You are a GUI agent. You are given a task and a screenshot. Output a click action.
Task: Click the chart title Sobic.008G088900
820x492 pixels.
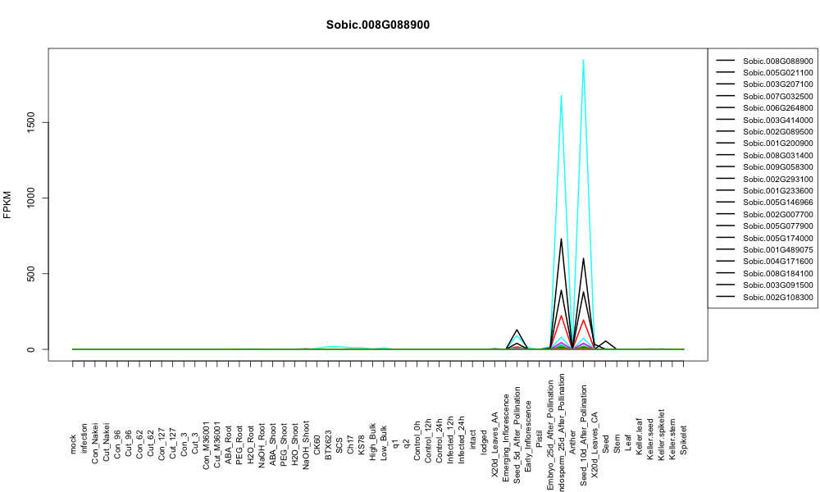[377, 25]
